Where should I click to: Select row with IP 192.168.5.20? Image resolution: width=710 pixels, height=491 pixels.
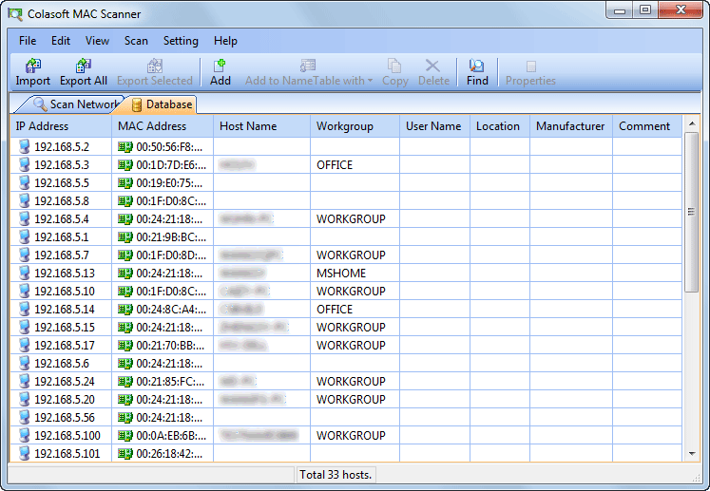(346, 399)
